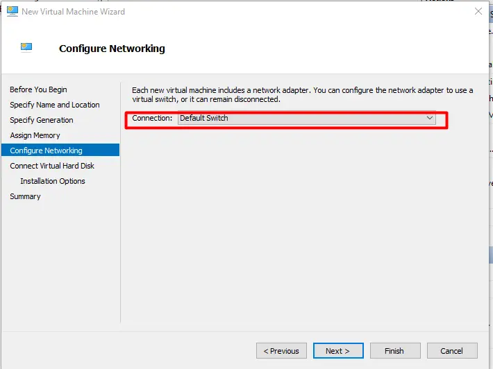The height and width of the screenshot is (369, 493).
Task: Go to the Assign Memory step
Action: 35,135
